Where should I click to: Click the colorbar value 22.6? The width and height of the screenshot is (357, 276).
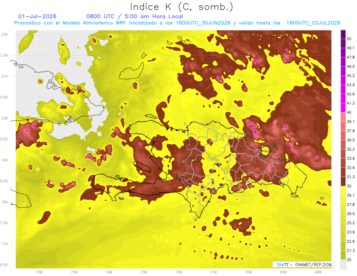coord(350,241)
